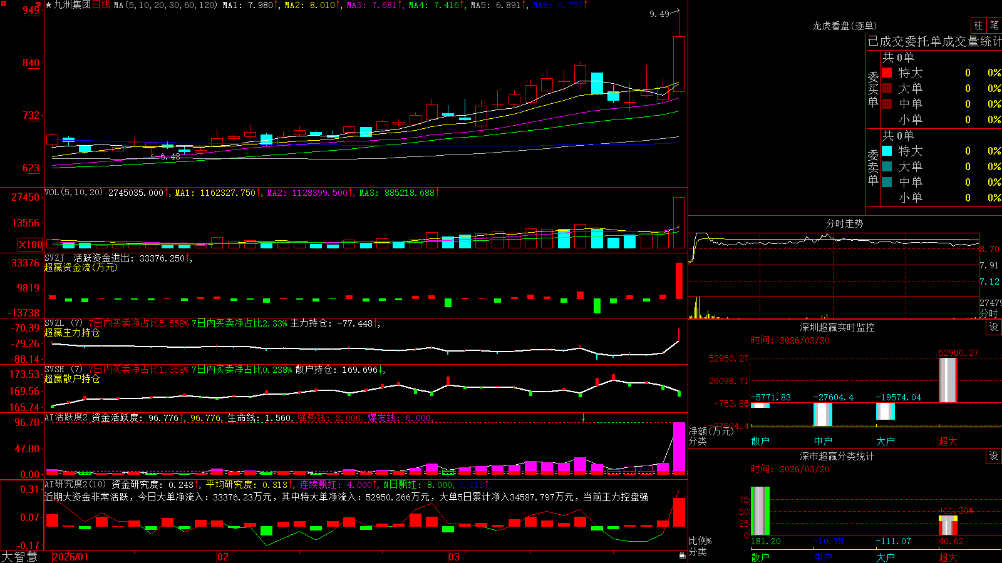1002x563 pixels.
Task: Click the 已成交委托单成交量统计 header
Action: coord(934,41)
